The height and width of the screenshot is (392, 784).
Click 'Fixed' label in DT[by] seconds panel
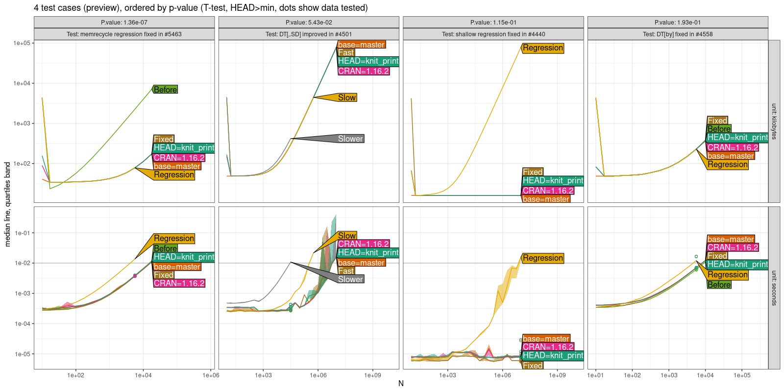pyautogui.click(x=717, y=256)
